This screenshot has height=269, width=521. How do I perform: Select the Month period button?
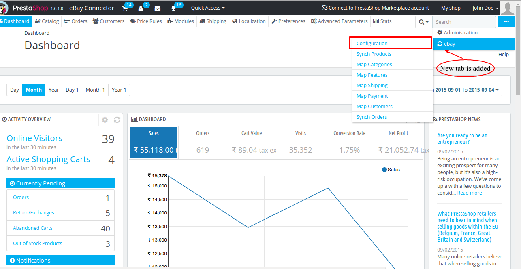click(34, 90)
